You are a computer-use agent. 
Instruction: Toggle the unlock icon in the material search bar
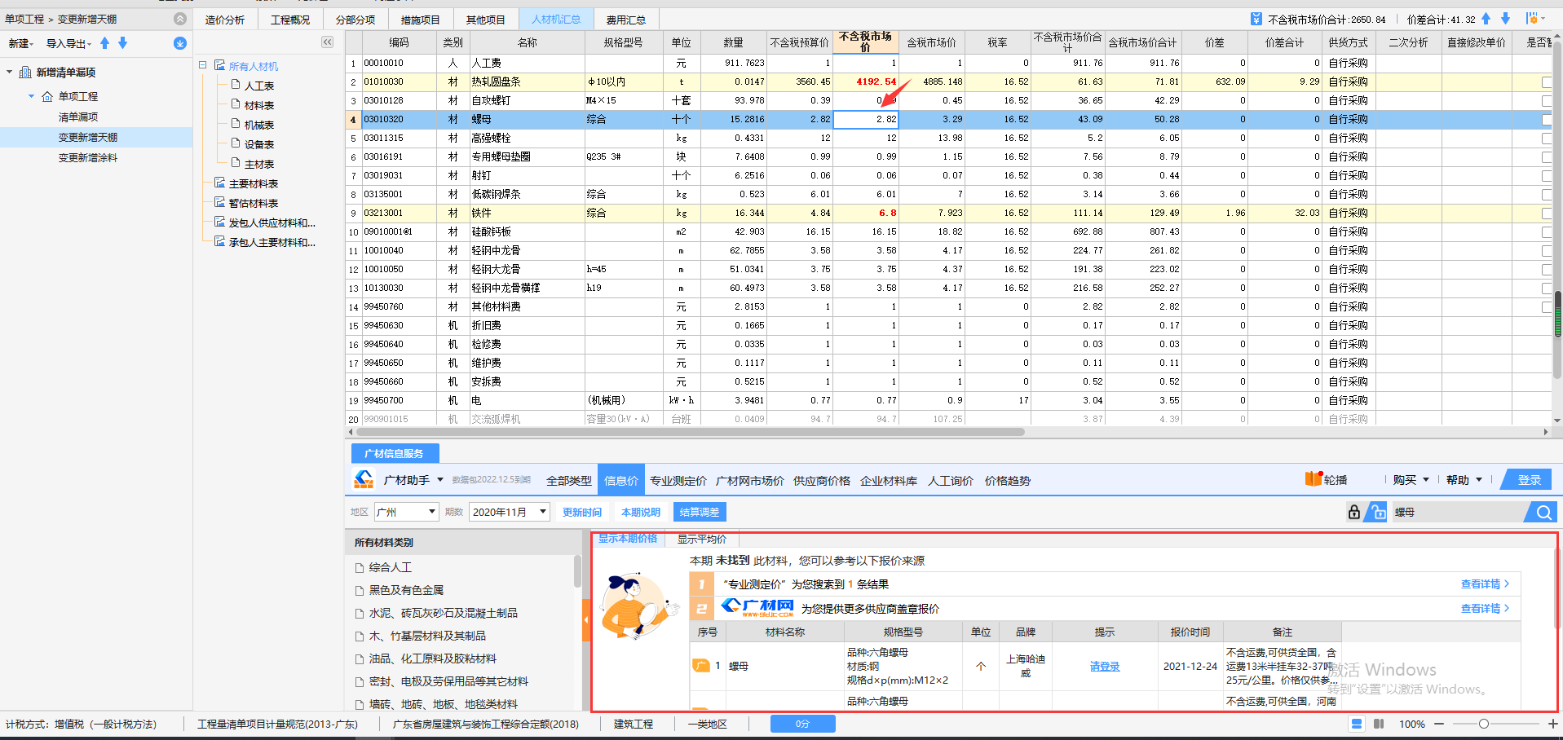[x=1378, y=512]
